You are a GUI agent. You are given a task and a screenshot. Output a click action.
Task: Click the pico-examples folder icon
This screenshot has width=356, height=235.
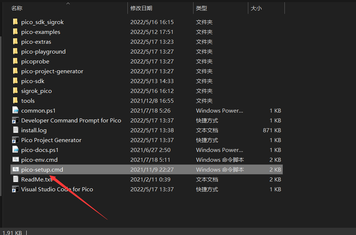pyautogui.click(x=15, y=32)
